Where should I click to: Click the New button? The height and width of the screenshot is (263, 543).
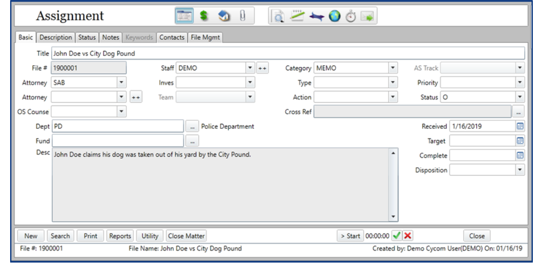31,236
